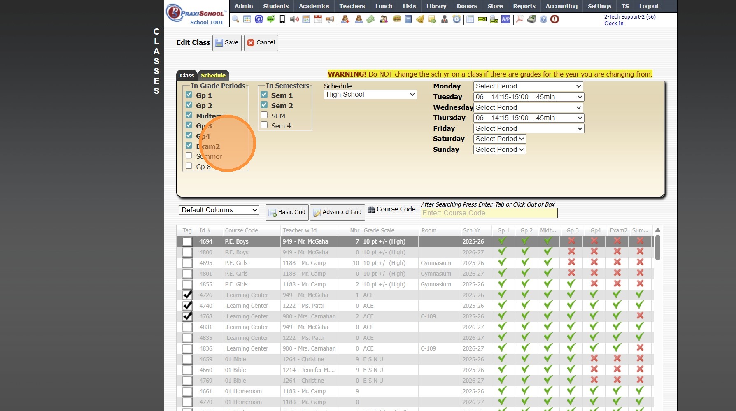Viewport: 736px width, 411px height.
Task: Click the blue help question mark icon
Action: (543, 19)
